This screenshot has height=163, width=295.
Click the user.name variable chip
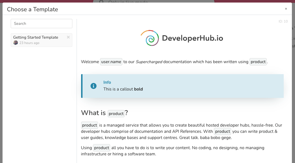point(111,62)
